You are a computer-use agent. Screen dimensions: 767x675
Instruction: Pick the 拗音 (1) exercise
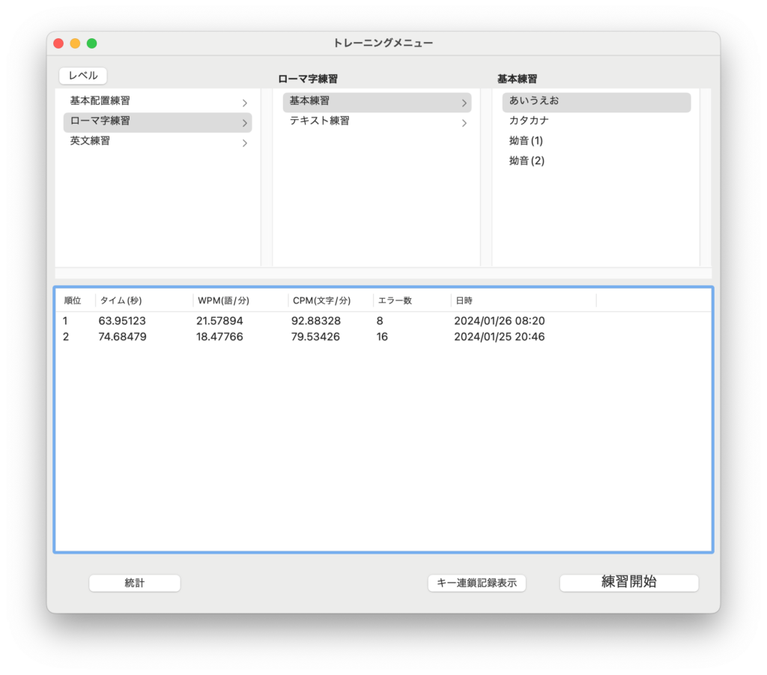point(526,142)
